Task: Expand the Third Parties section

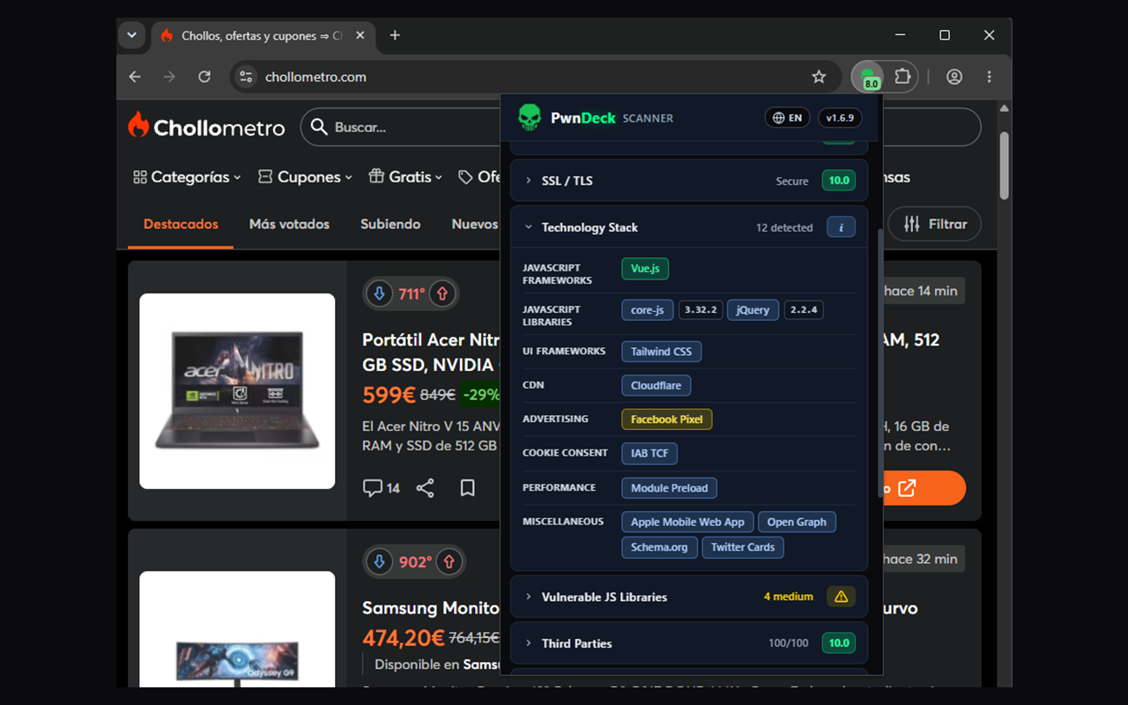Action: pos(689,643)
